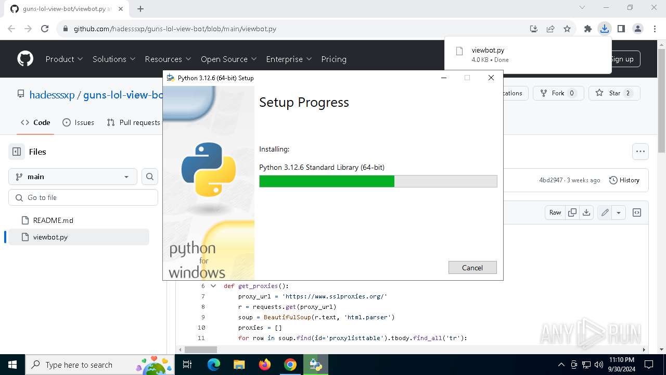Click the horizontal code scrollbar
This screenshot has width=666, height=375.
point(201,349)
